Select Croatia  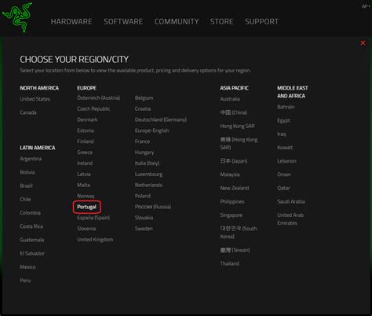pos(143,108)
